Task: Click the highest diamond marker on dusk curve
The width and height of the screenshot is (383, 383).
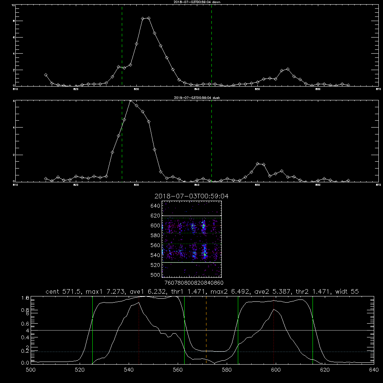Action: [131, 101]
